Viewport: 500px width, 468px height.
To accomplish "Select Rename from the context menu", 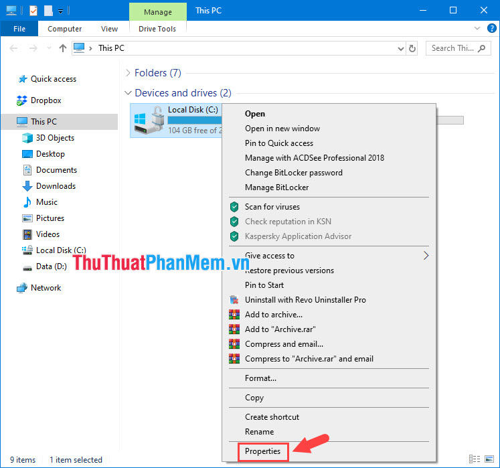I will tap(259, 432).
